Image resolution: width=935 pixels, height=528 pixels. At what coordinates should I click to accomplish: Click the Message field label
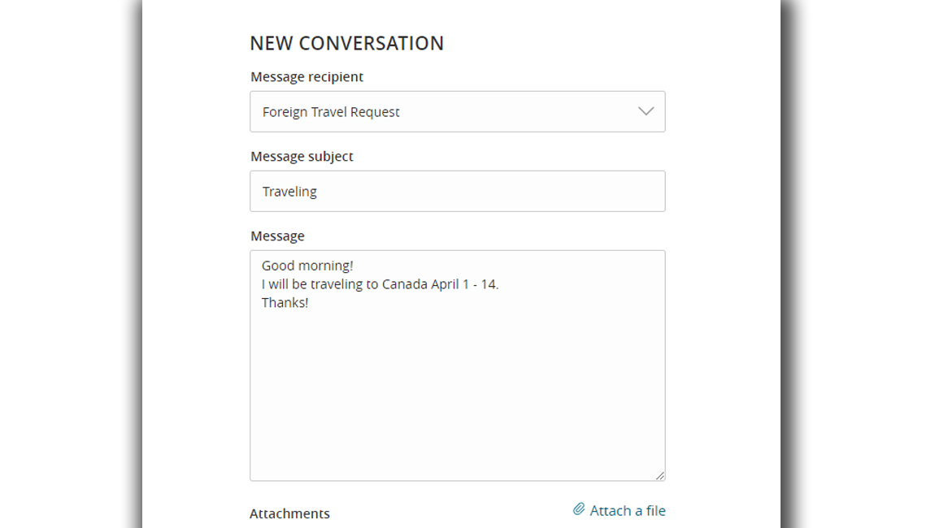click(278, 236)
